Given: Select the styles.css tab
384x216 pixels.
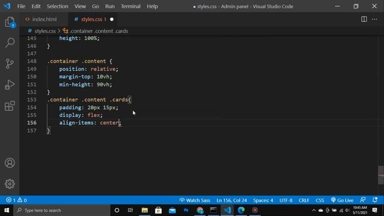Looking at the screenshot, I should [92, 19].
